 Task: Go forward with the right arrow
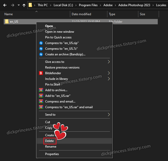click(x=13, y=5)
